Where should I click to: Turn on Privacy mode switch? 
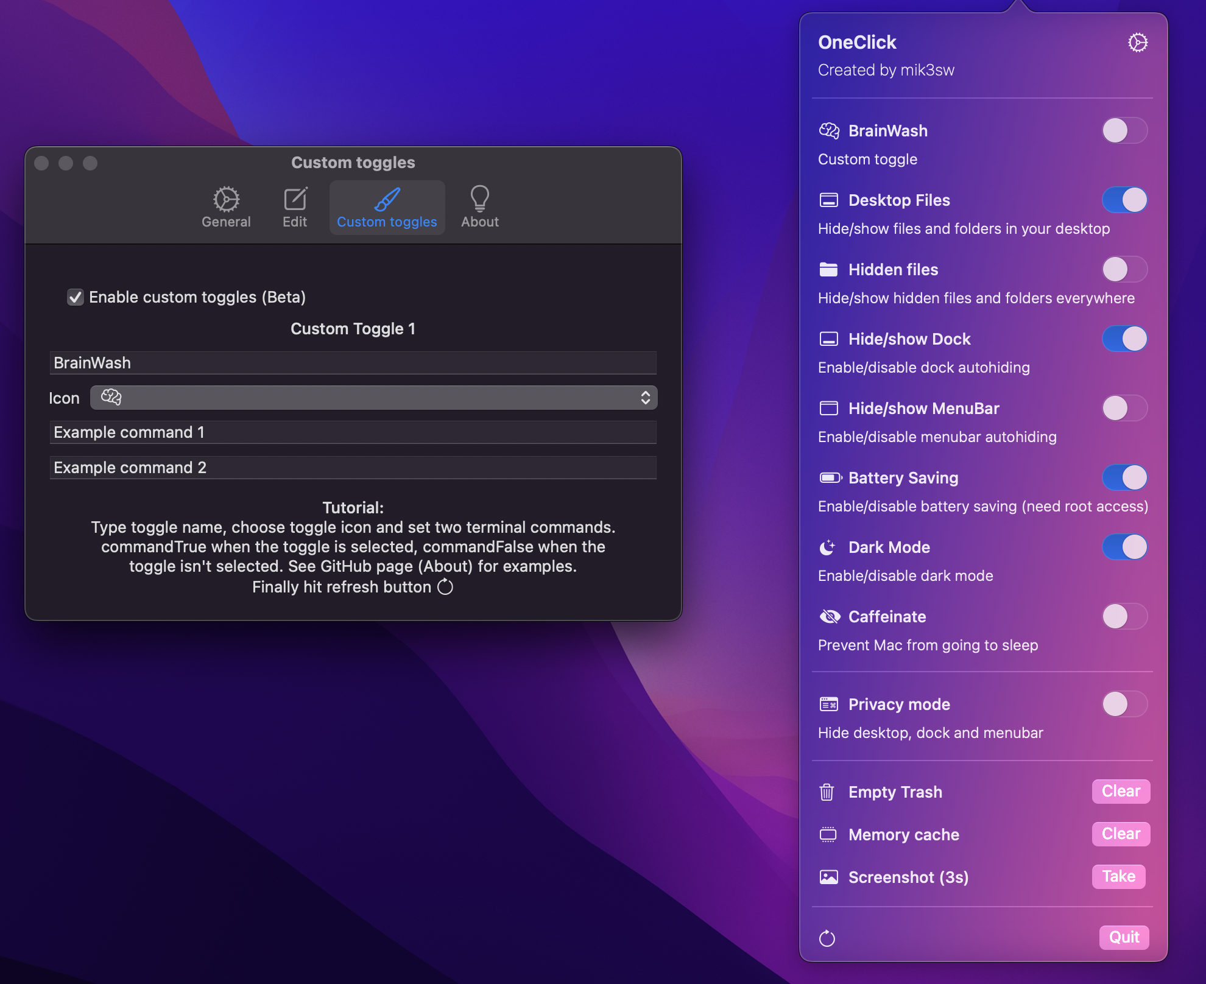pos(1124,705)
